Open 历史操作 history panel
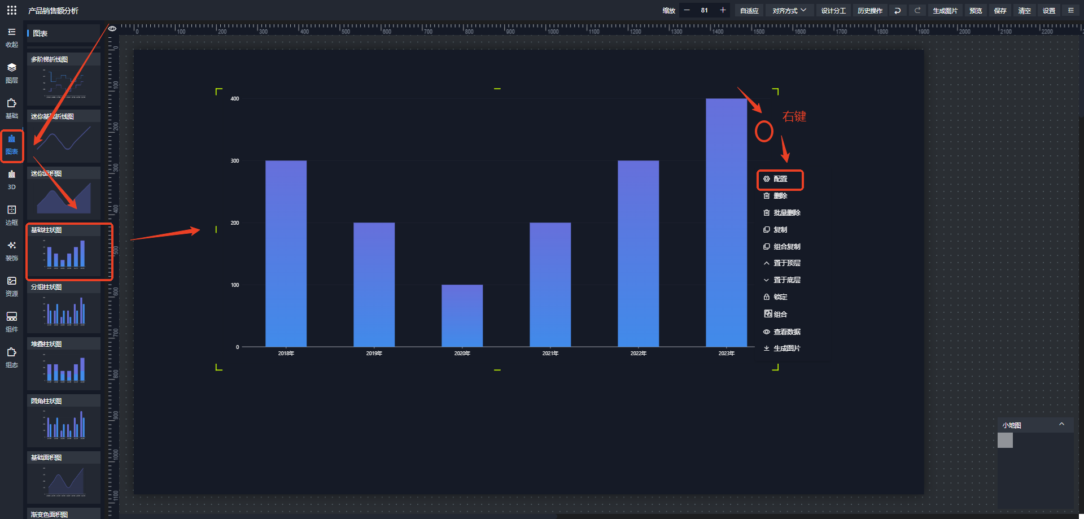 pos(870,11)
